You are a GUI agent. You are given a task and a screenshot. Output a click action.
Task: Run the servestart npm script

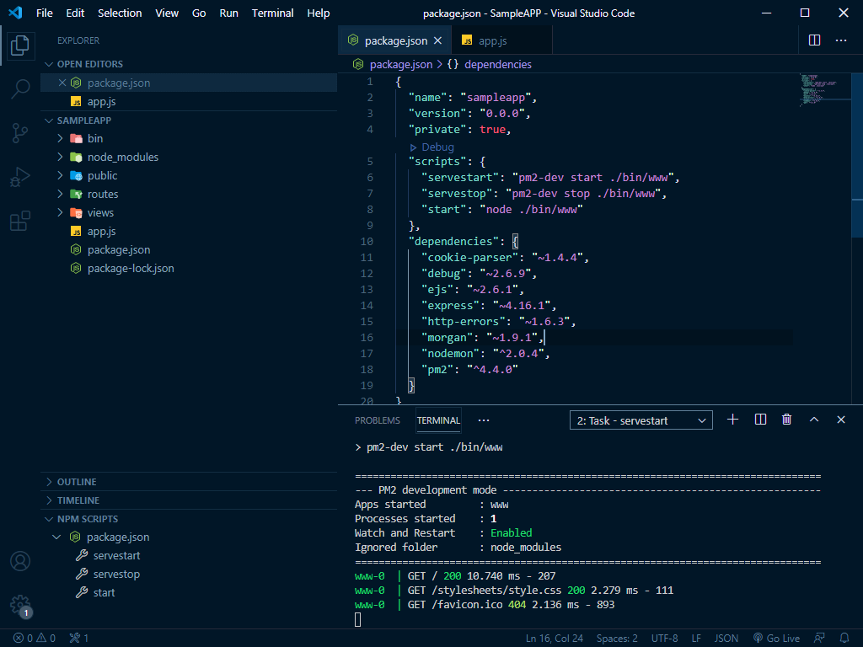click(116, 556)
